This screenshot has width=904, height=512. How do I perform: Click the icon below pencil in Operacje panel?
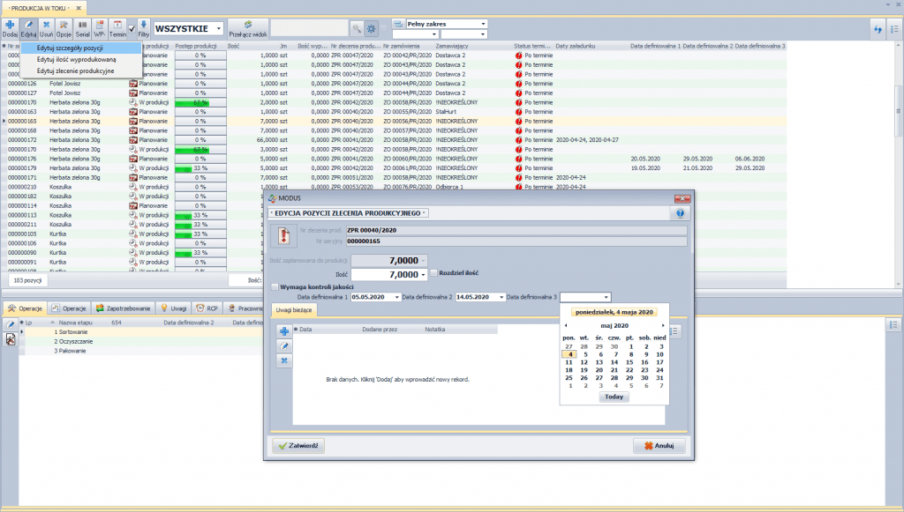(11, 339)
